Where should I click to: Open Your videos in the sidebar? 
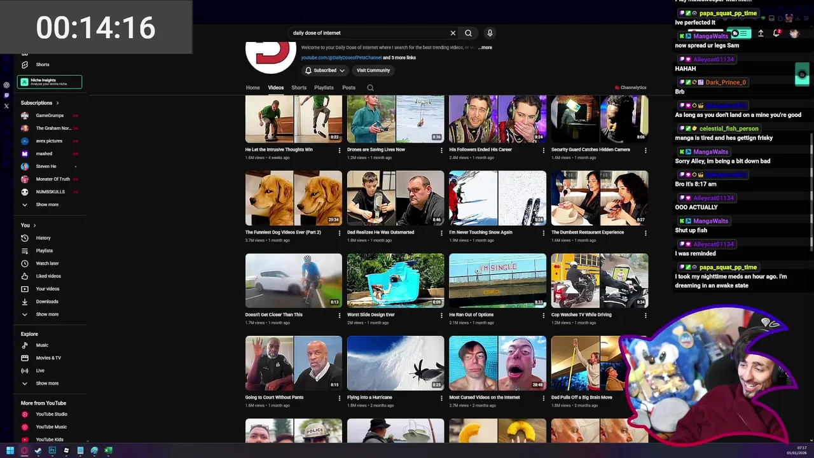[47, 289]
